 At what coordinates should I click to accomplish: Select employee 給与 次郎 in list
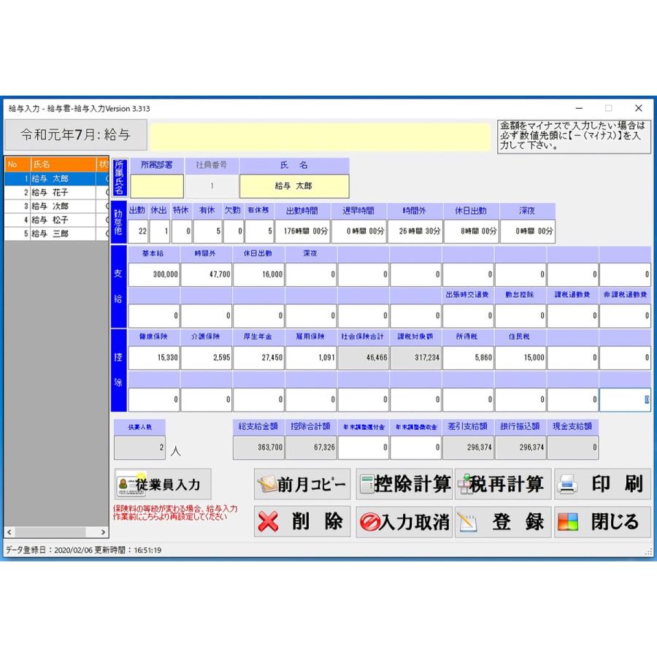[50, 206]
